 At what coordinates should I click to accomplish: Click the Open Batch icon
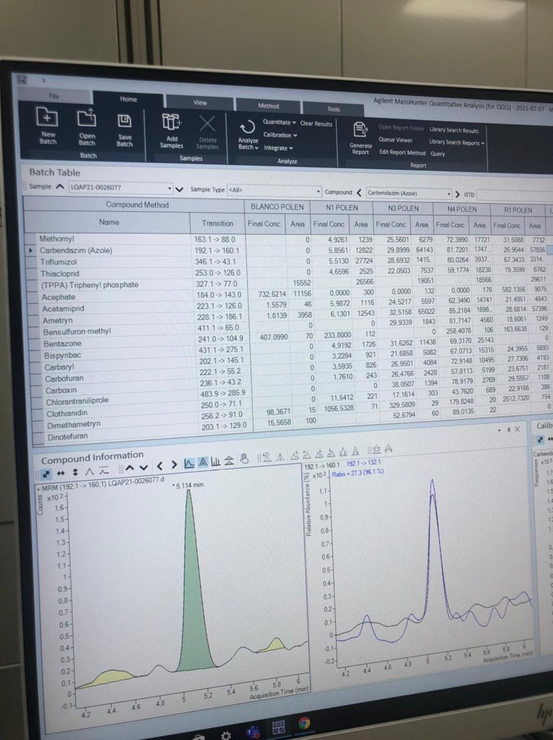pos(87,119)
